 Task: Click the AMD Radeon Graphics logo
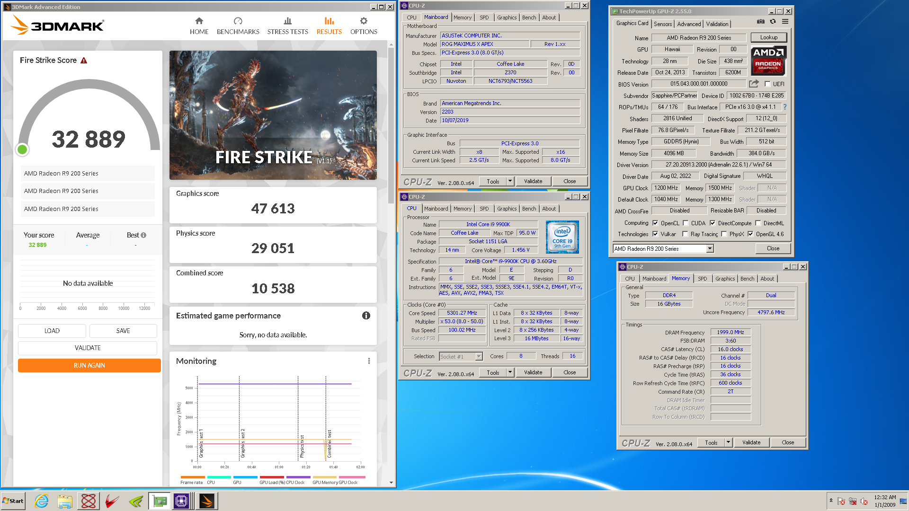(x=768, y=61)
